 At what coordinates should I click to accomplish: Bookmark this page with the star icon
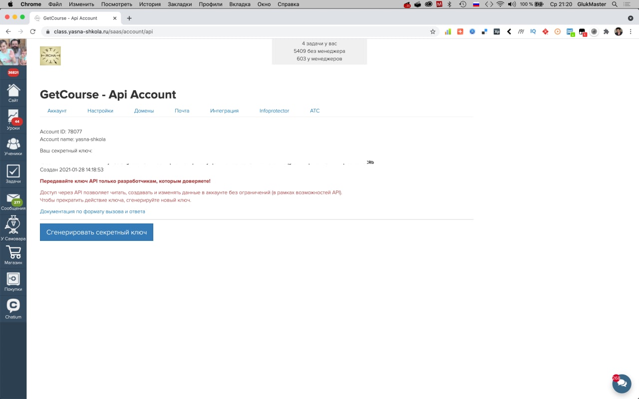click(x=433, y=31)
